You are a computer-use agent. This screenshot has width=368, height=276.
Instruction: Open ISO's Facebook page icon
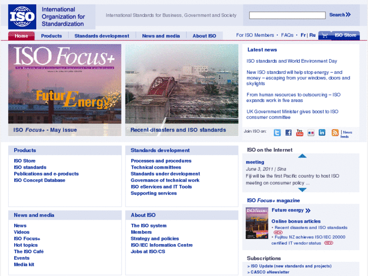pos(289,133)
